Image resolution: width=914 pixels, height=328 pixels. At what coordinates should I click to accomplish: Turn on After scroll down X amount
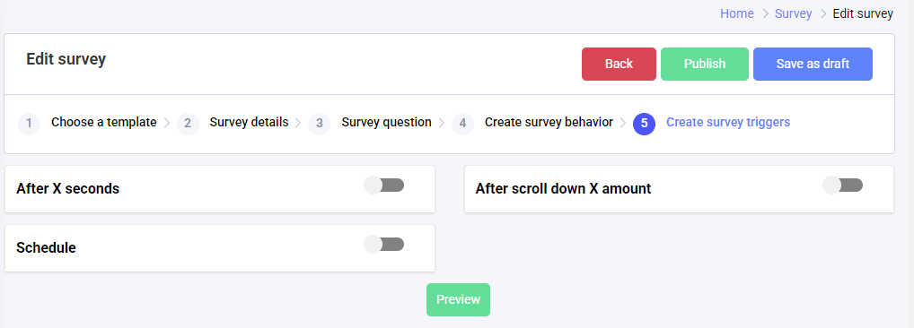[x=843, y=186]
